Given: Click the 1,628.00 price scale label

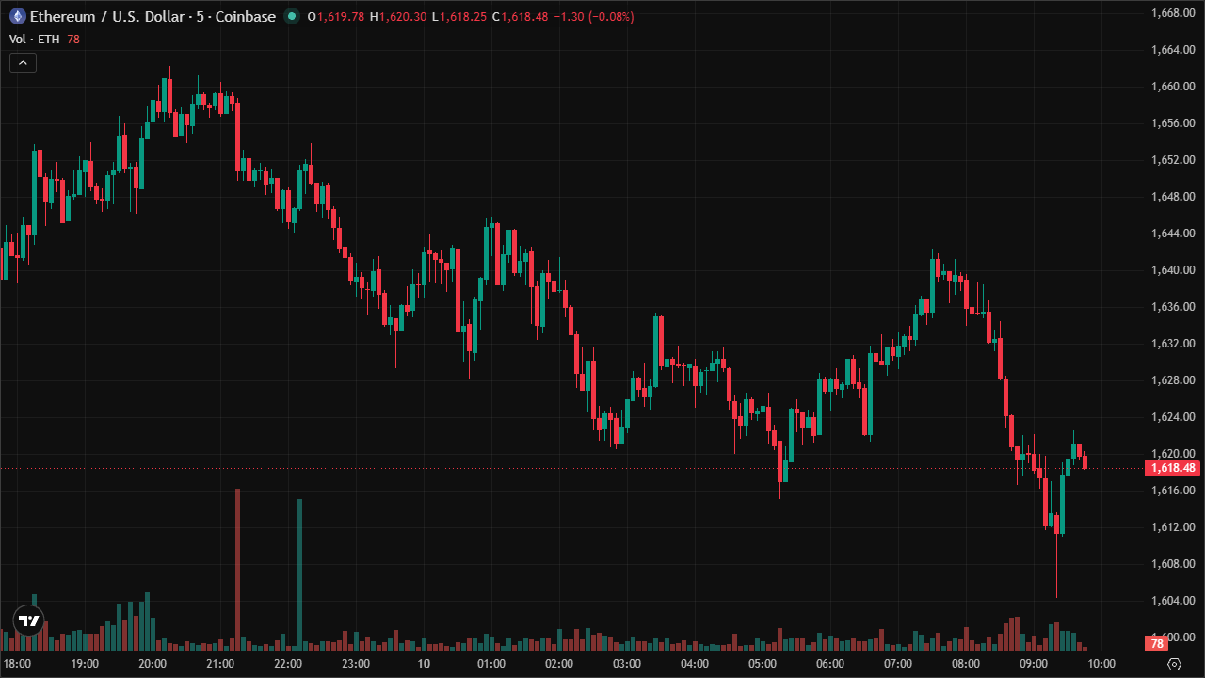Looking at the screenshot, I should [x=1173, y=379].
